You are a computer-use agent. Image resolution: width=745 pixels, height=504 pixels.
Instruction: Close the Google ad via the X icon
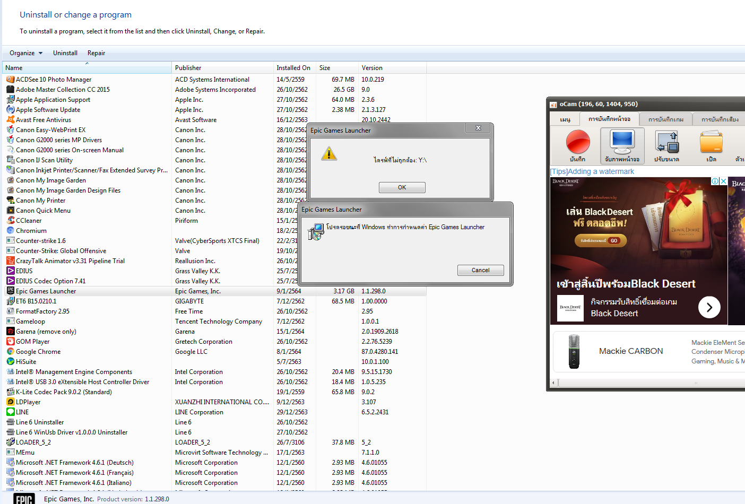coord(723,181)
